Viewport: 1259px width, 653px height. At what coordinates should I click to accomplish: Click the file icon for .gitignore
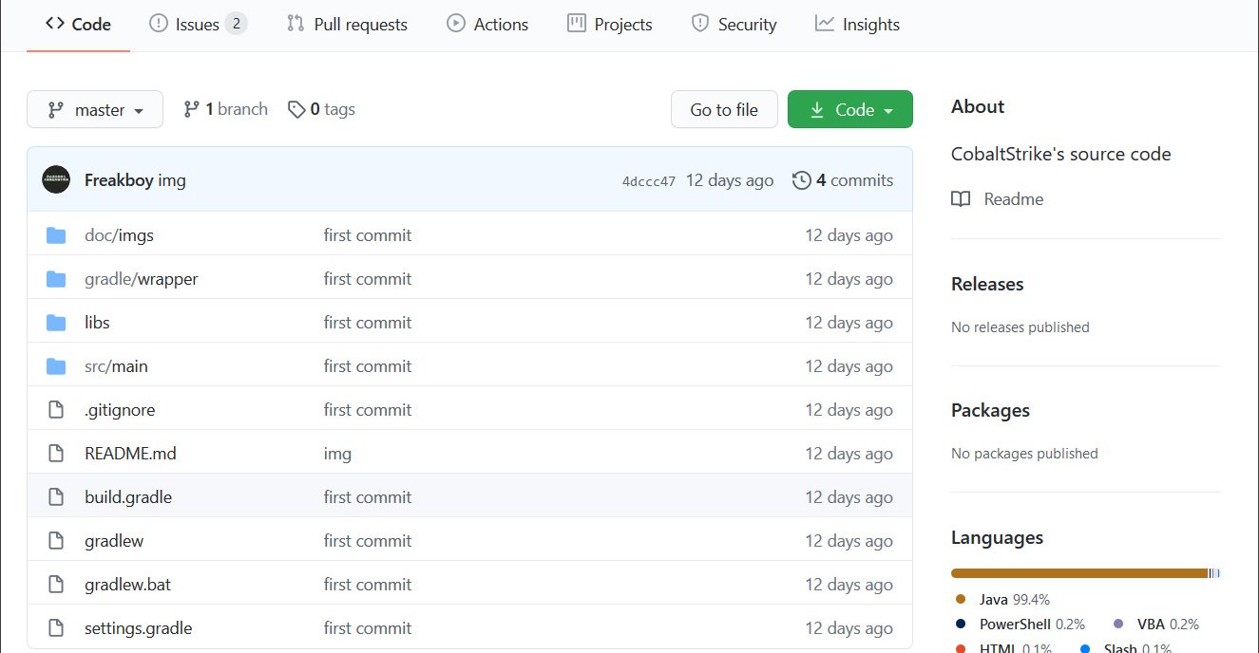56,410
